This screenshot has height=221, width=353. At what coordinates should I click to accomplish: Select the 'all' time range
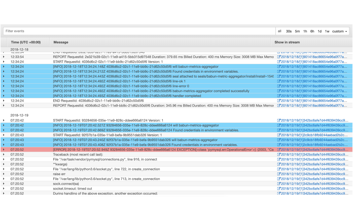[x=280, y=31]
